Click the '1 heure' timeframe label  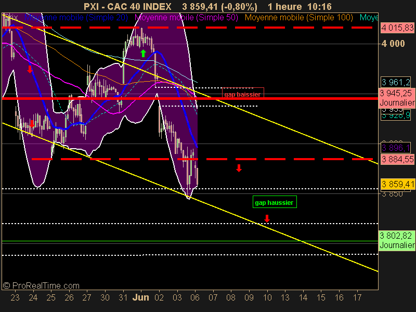pyautogui.click(x=284, y=6)
